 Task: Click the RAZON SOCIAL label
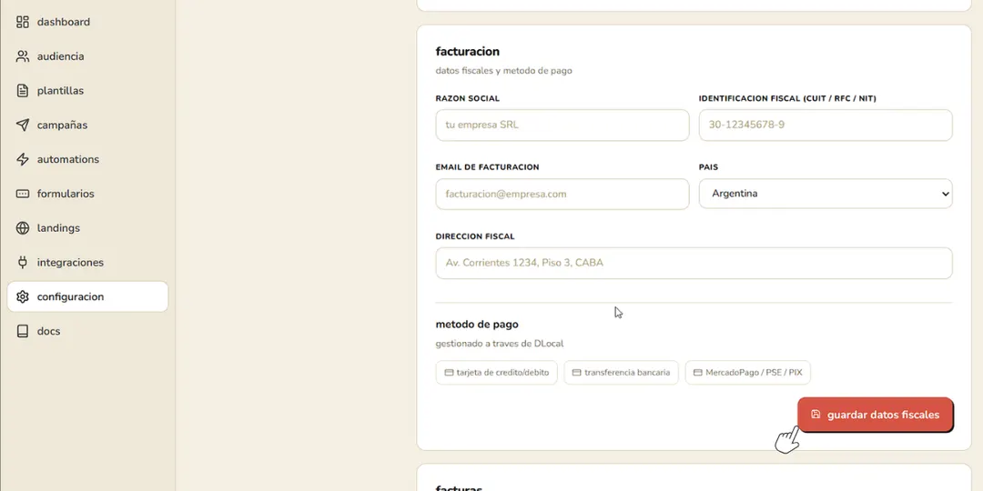468,99
